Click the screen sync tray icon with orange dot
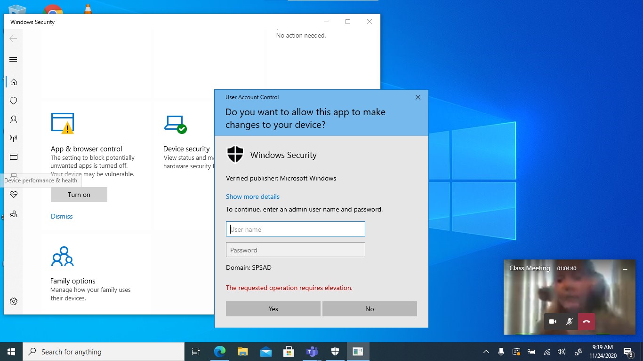 (x=516, y=352)
